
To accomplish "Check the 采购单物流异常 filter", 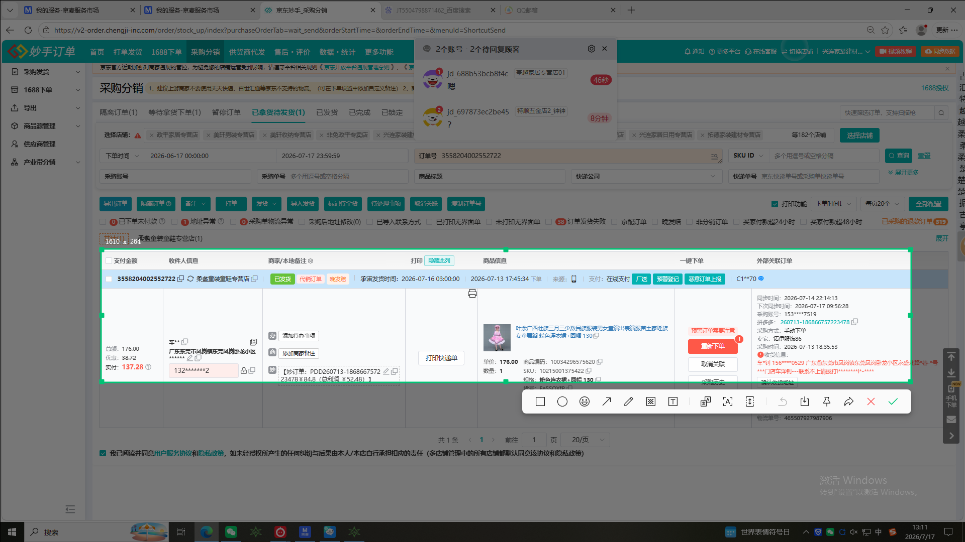I will pyautogui.click(x=233, y=222).
